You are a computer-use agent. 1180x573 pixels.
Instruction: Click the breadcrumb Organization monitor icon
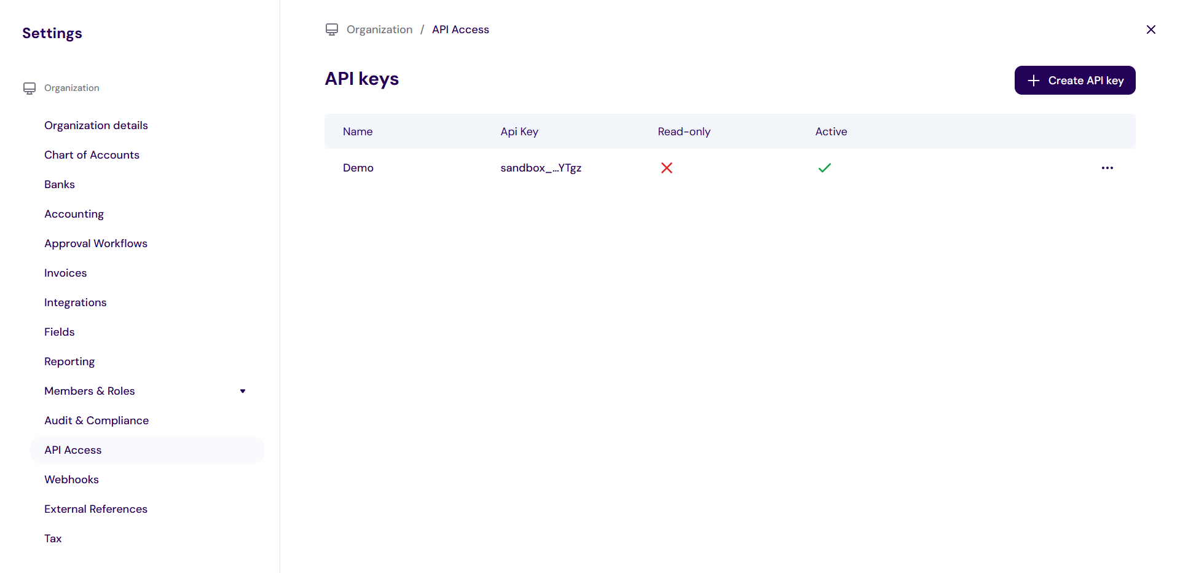coord(332,30)
